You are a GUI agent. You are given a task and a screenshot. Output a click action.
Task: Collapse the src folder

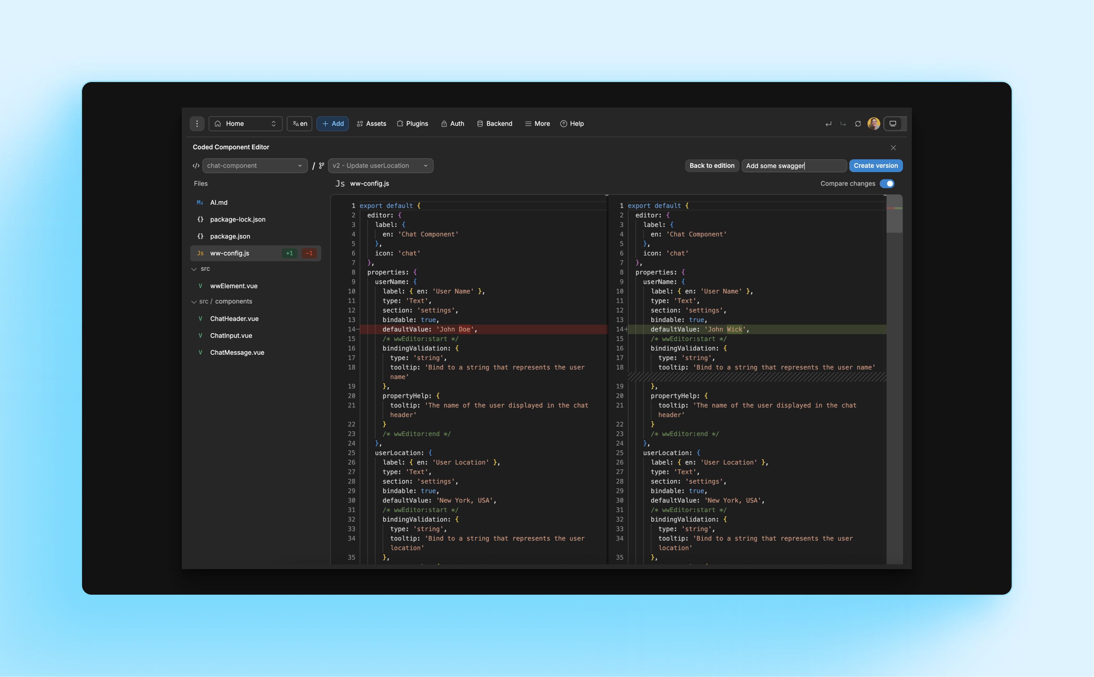pyautogui.click(x=194, y=269)
